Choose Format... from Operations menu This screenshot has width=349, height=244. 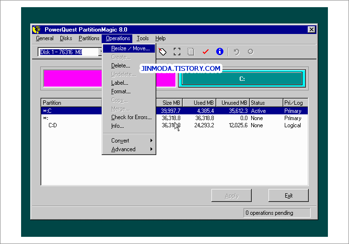point(129,91)
